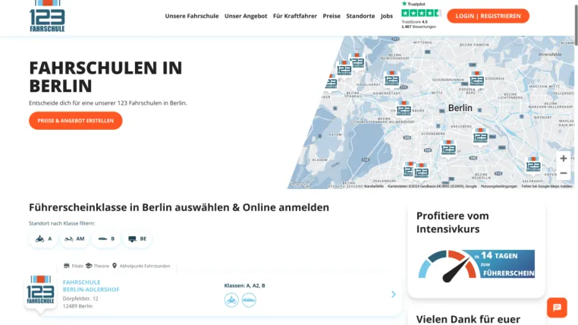
Task: Open Fahrschule Berlin-Adlershof link
Action: coord(91,286)
